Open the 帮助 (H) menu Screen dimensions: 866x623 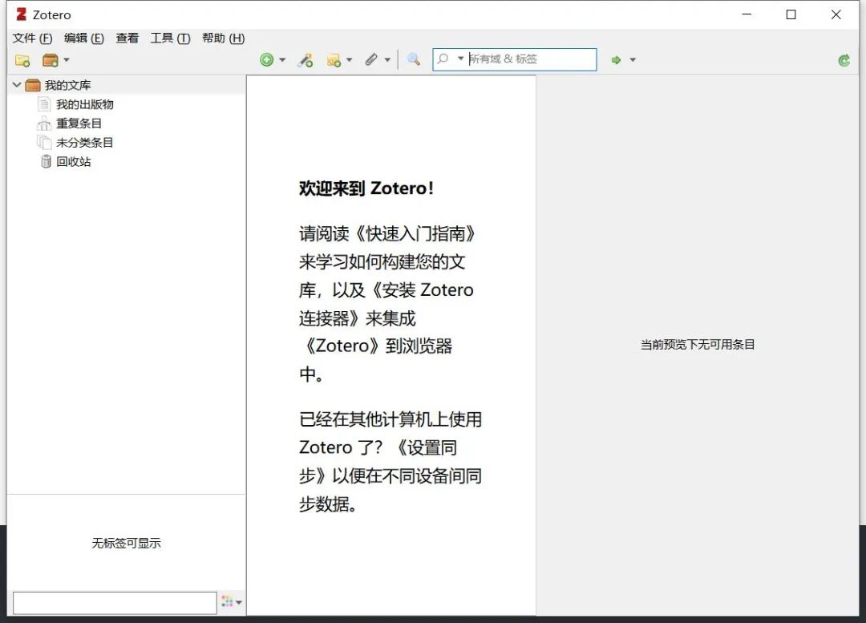click(x=223, y=38)
